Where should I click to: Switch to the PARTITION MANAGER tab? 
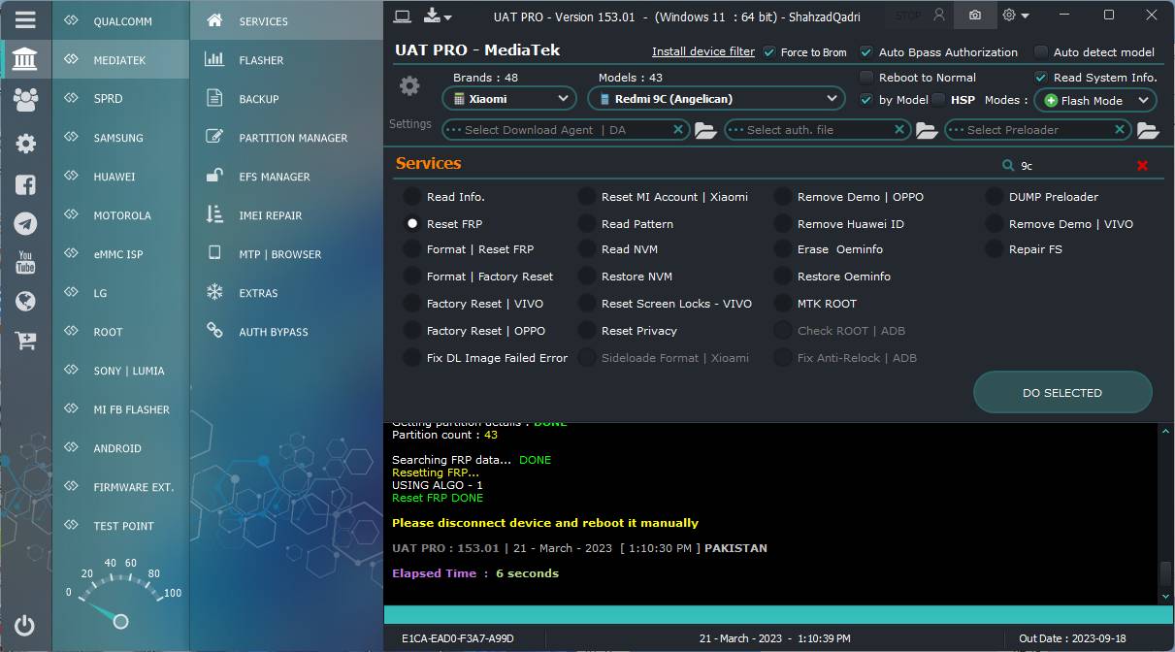pyautogui.click(x=286, y=138)
